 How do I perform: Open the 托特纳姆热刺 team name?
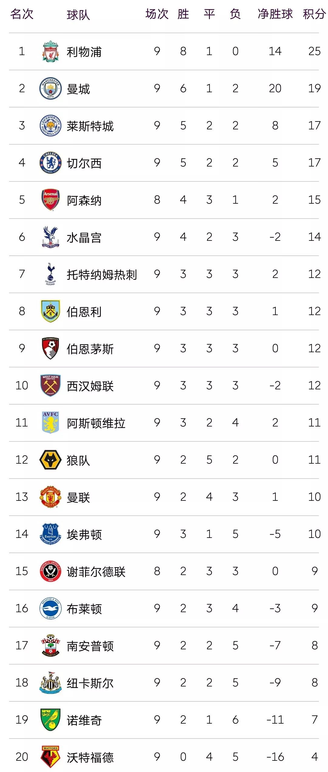(x=102, y=275)
